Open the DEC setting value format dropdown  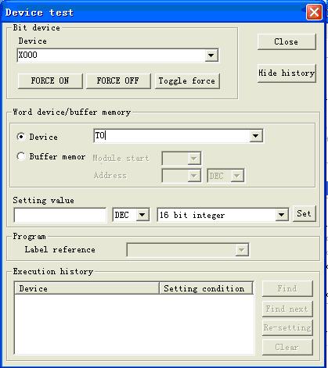142,215
